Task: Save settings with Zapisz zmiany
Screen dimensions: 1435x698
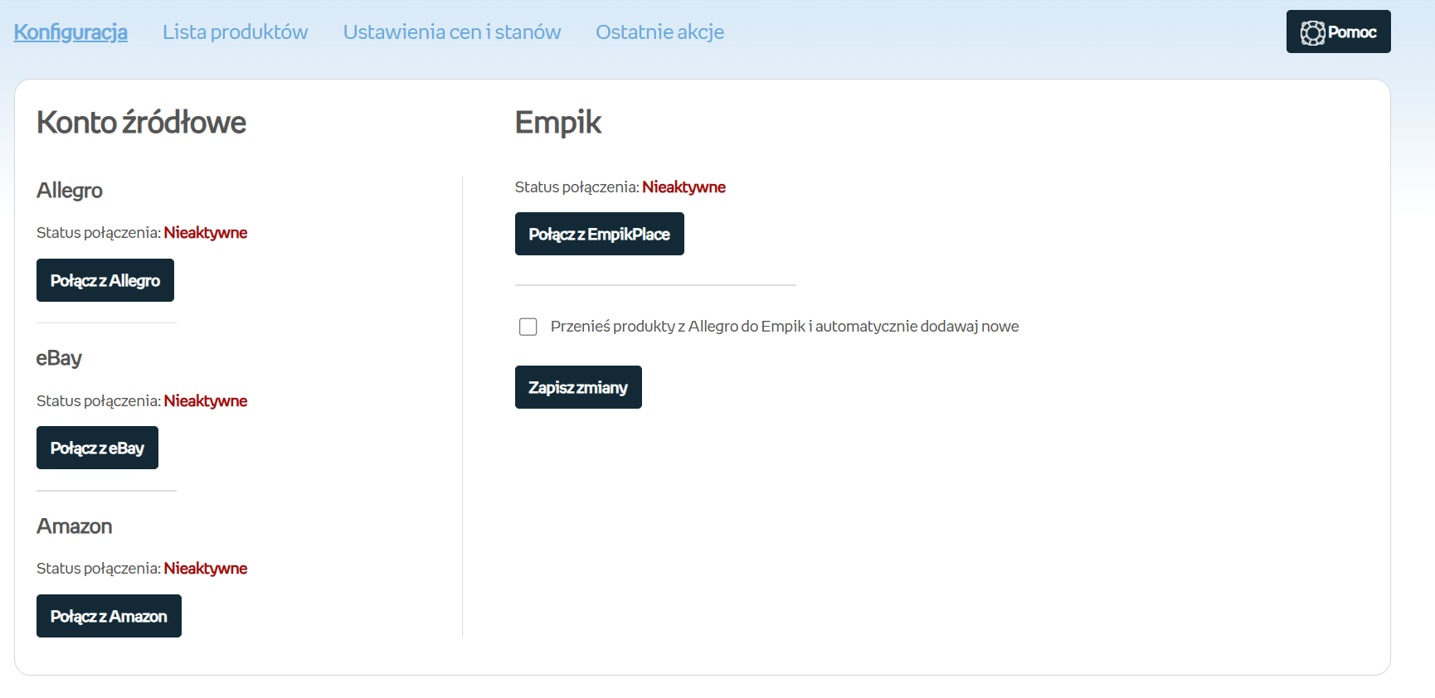Action: coord(578,387)
